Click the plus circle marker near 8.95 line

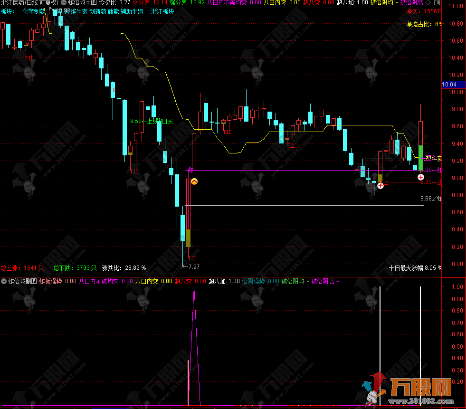[380, 186]
